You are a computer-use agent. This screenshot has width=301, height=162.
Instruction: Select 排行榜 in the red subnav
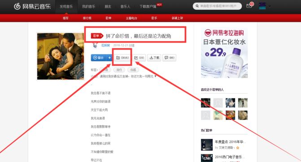[87, 18]
